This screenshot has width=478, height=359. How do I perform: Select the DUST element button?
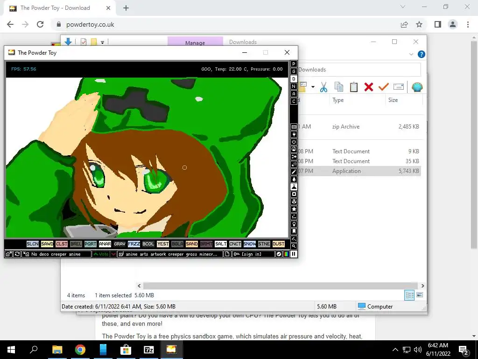278,244
